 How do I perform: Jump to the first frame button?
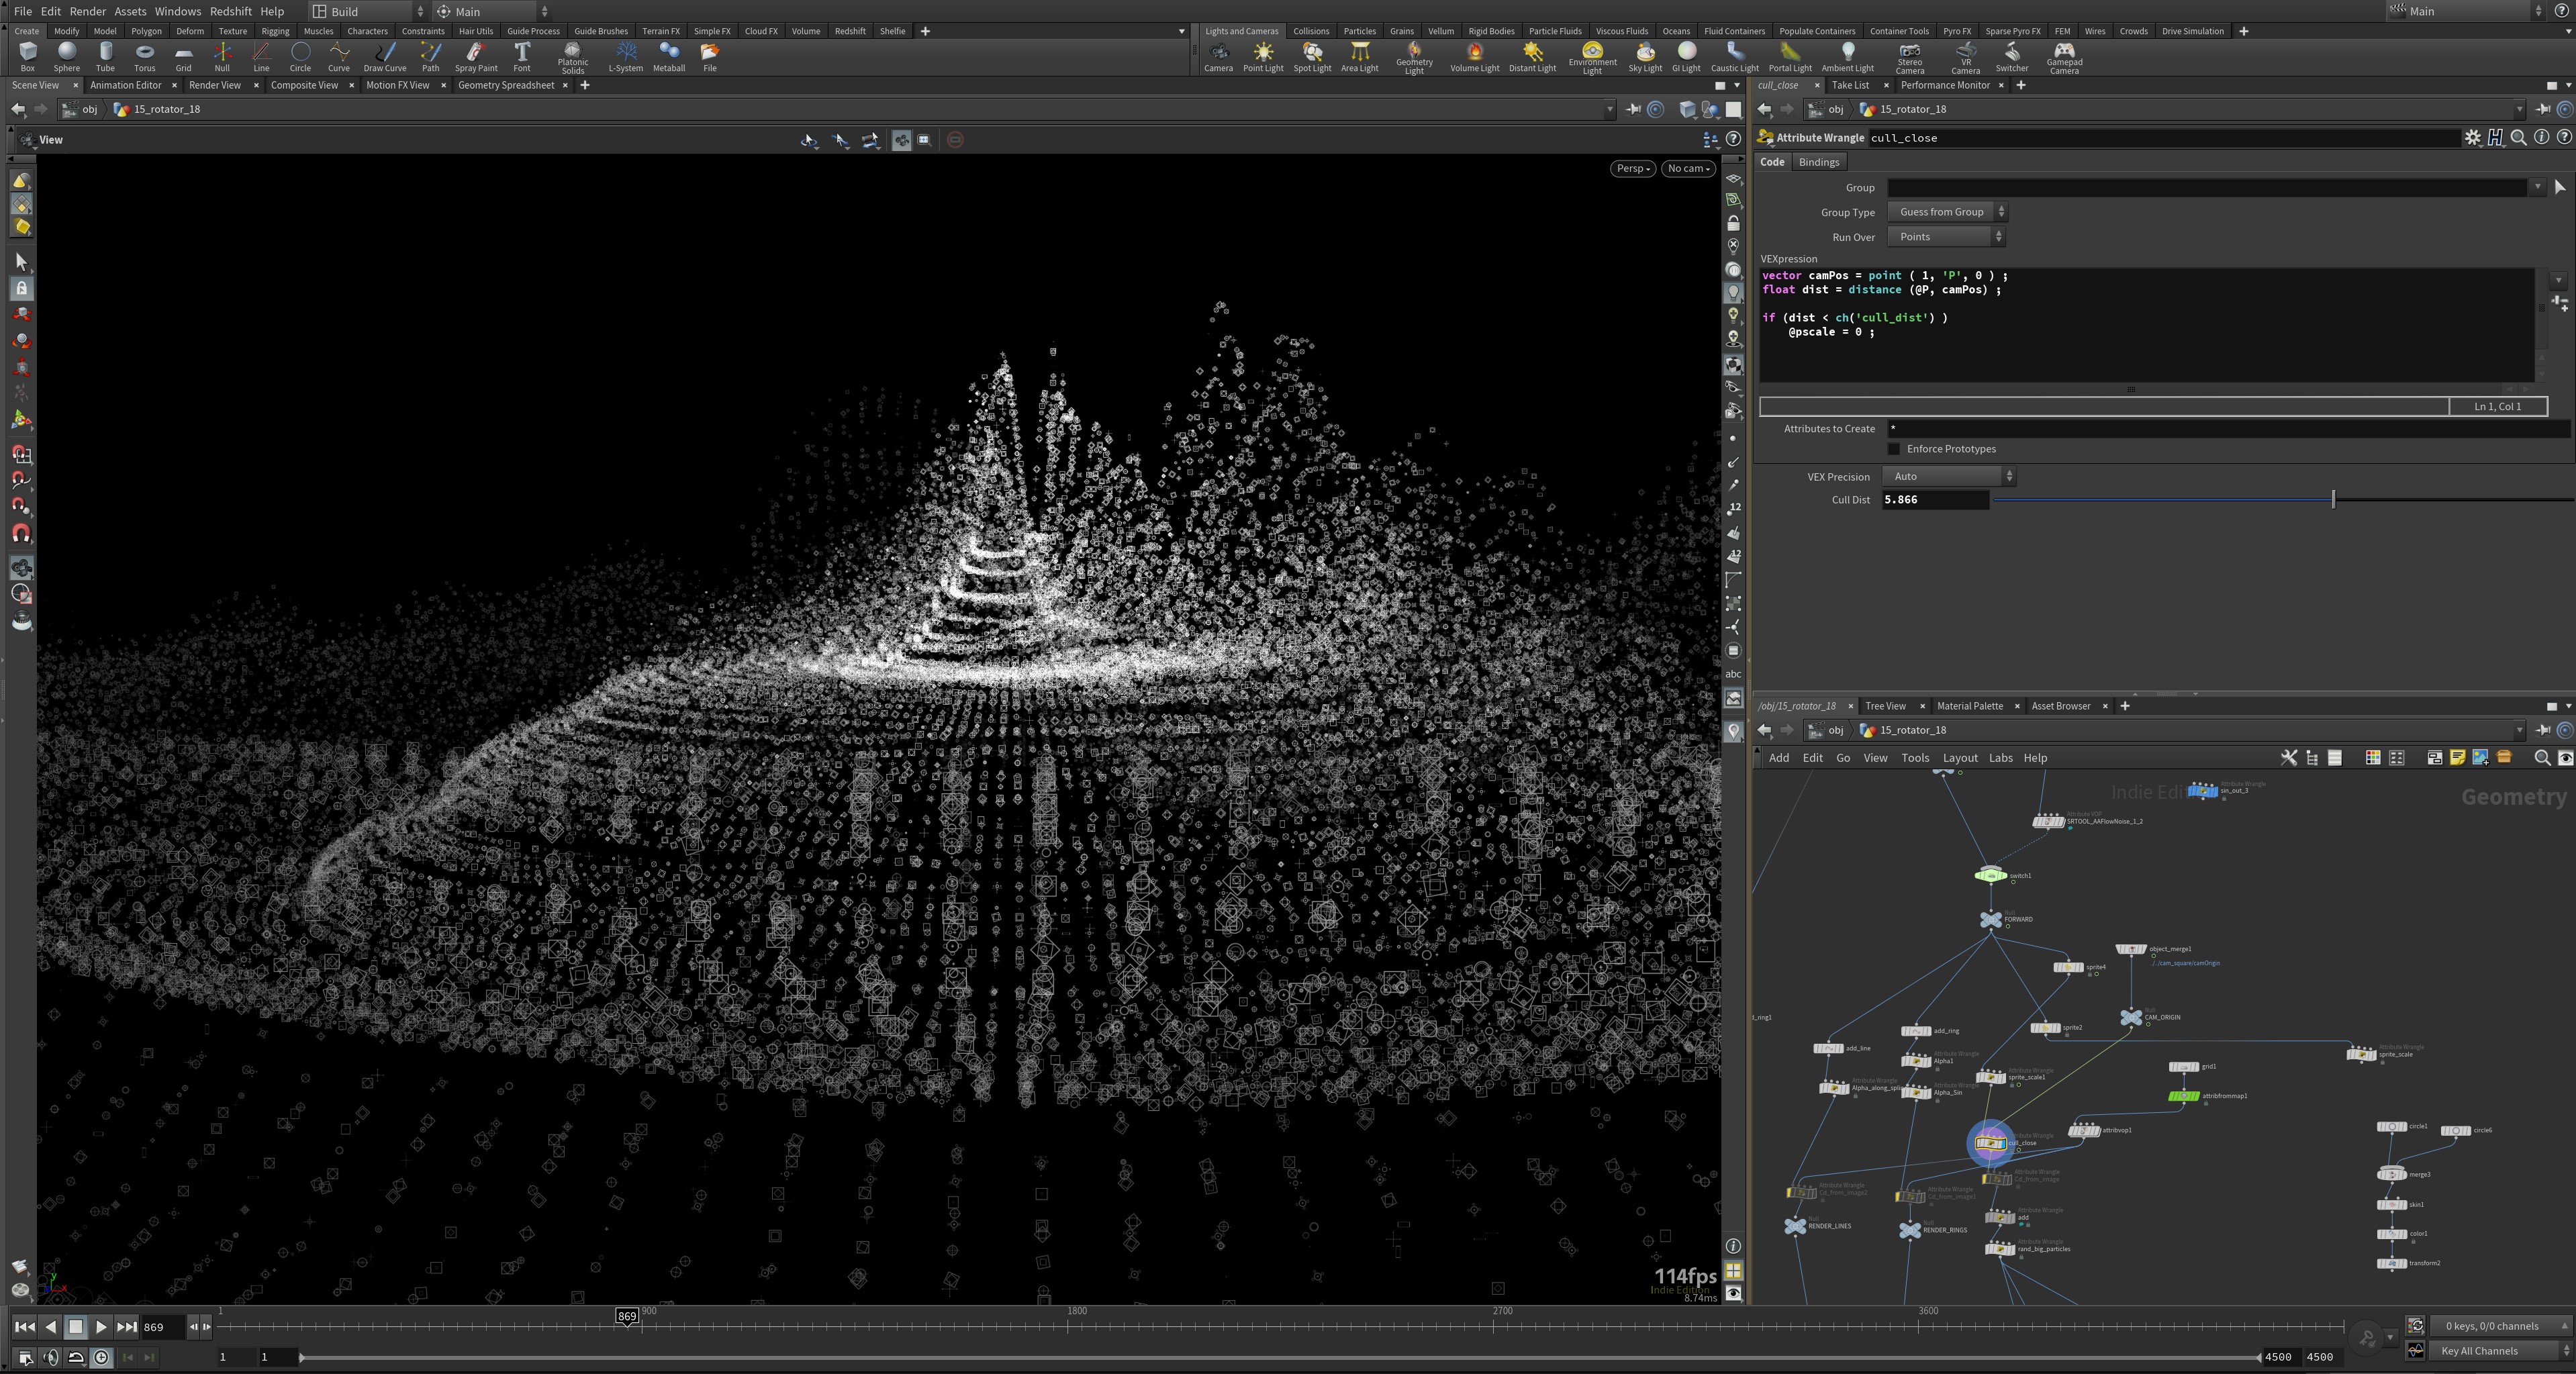[x=24, y=1327]
